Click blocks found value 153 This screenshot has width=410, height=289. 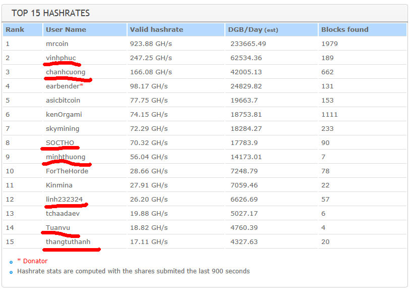tap(327, 101)
